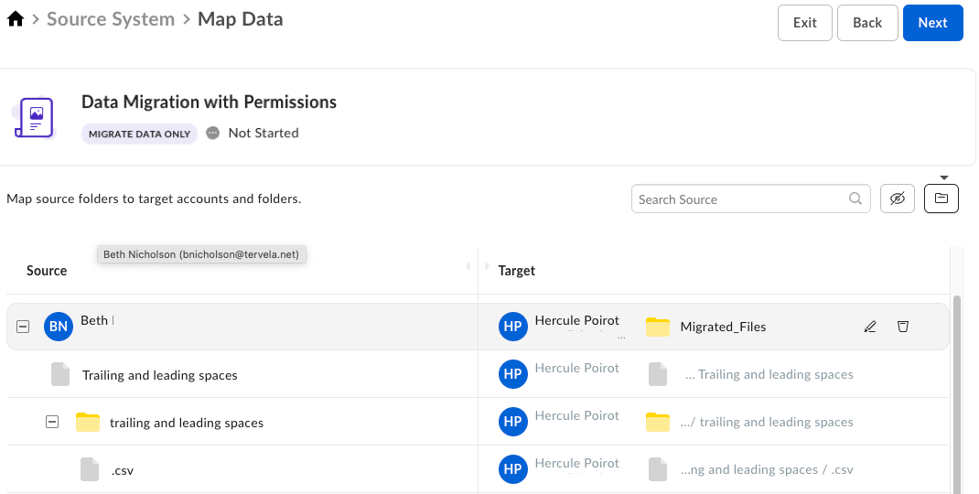The height and width of the screenshot is (494, 979).
Task: Go to Source System breadcrumb
Action: (111, 19)
